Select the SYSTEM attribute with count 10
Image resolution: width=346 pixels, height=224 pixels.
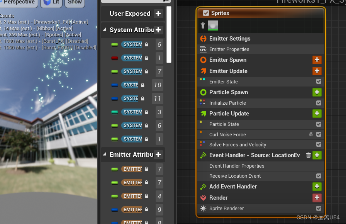(131, 85)
